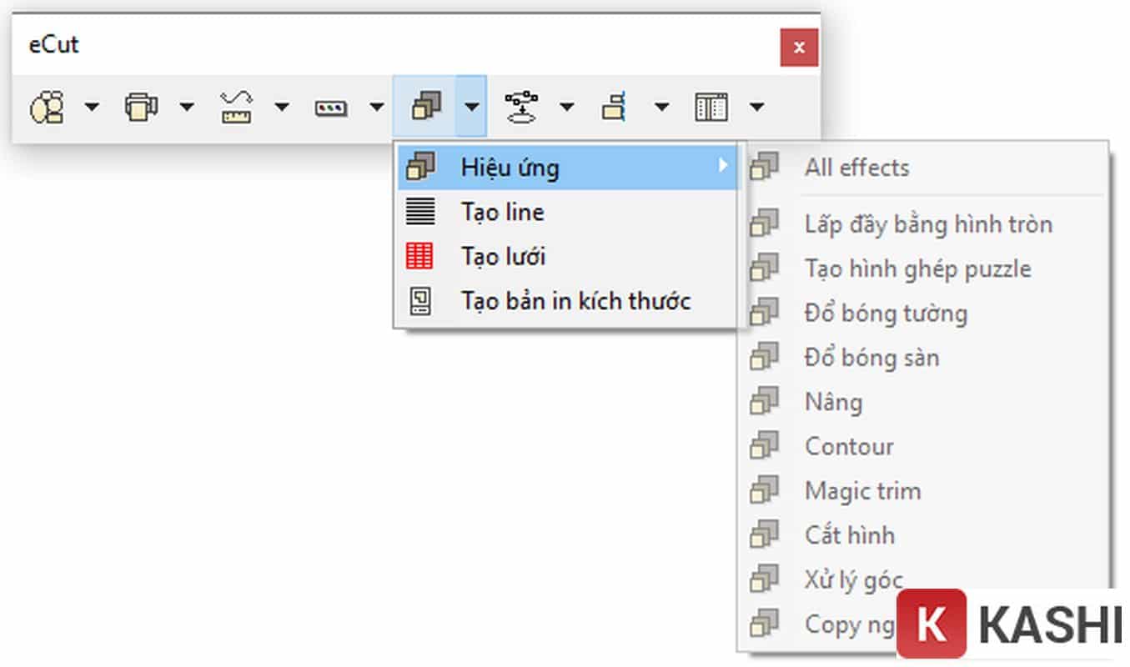The image size is (1130, 667).
Task: Click Tạo bản in kích thước entry
Action: click(575, 301)
